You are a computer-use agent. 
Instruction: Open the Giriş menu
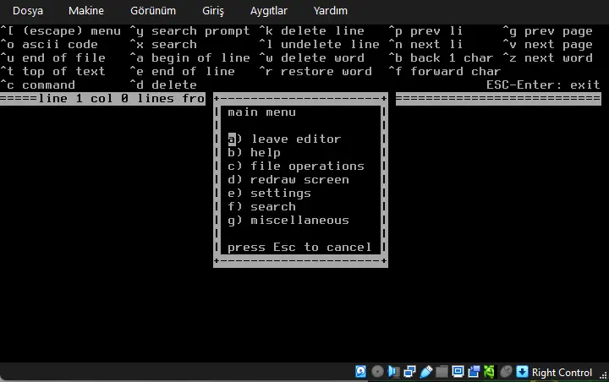[x=213, y=11]
